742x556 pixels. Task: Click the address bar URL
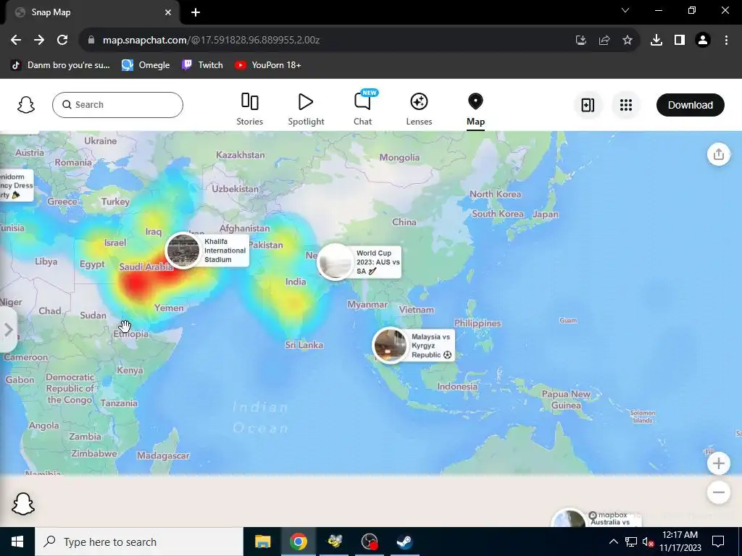[211, 40]
